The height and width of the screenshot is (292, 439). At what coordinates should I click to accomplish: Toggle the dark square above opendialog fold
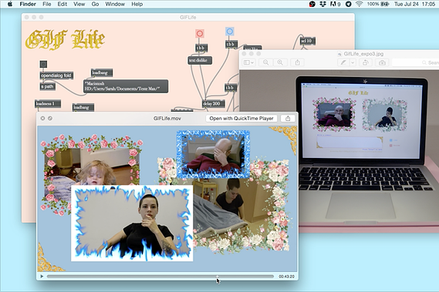tap(43, 64)
